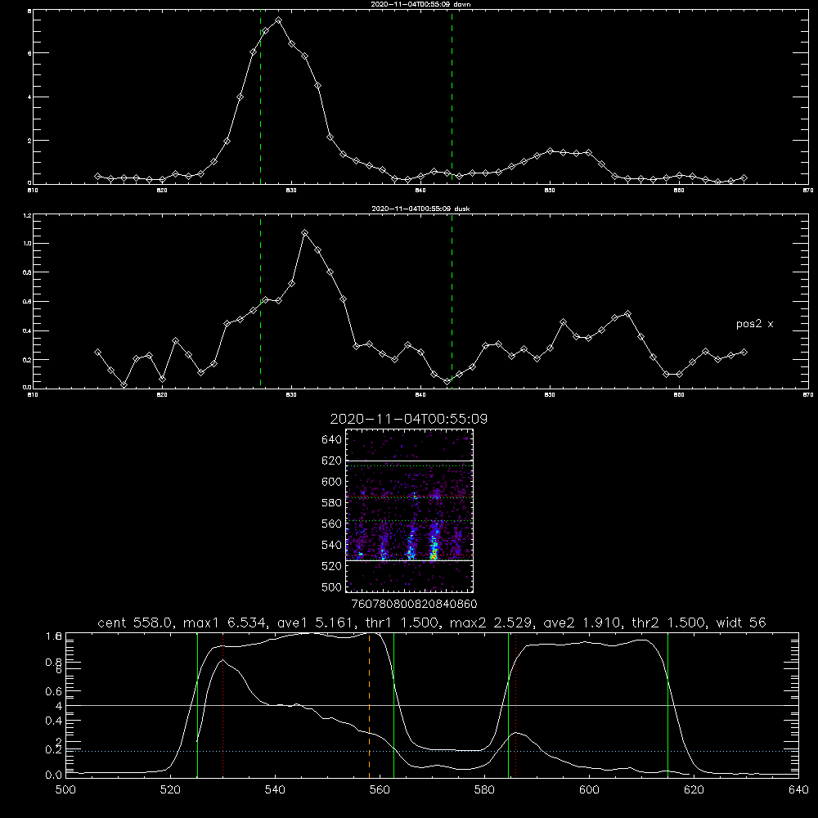Click the 'max1 6.534' value in stats line

[x=224, y=622]
